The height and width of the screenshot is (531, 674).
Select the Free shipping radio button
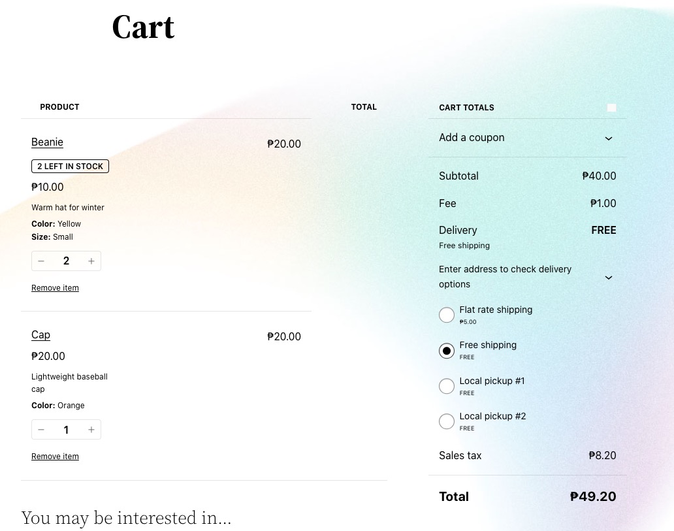[447, 351]
